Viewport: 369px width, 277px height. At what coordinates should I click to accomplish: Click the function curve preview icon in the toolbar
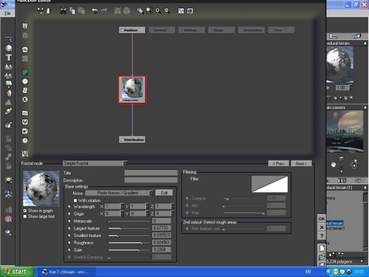(x=181, y=11)
